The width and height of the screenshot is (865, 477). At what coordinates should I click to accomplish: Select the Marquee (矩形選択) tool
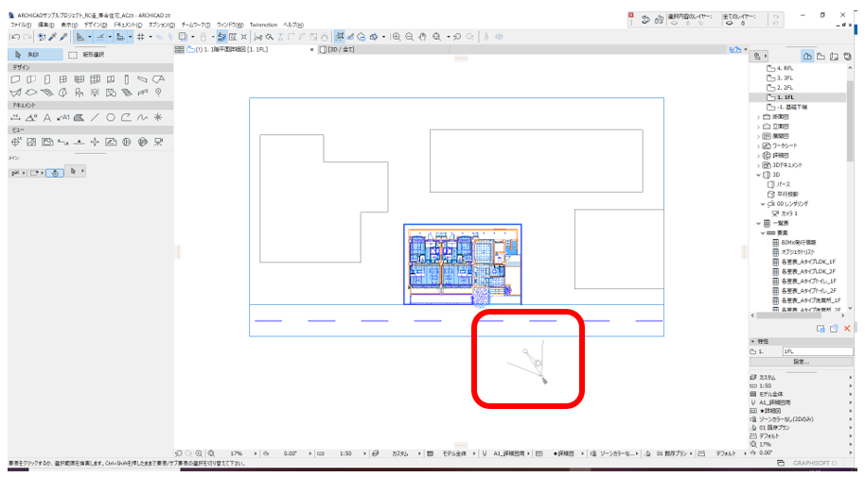coord(86,55)
